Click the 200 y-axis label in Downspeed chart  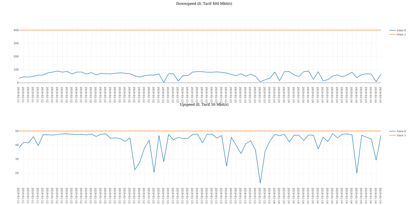tap(16, 57)
